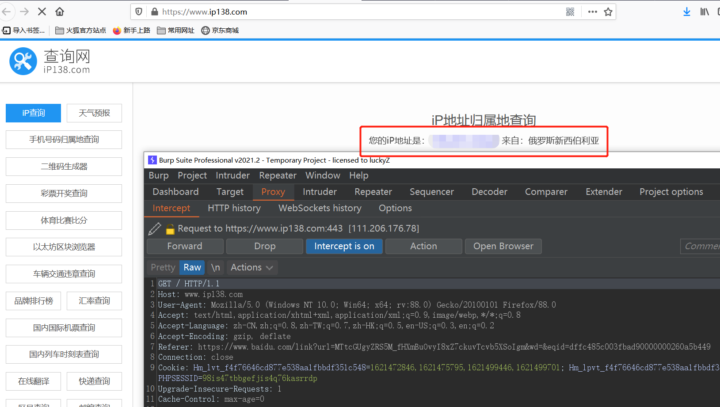
Task: Click the Forward button
Action: point(185,246)
